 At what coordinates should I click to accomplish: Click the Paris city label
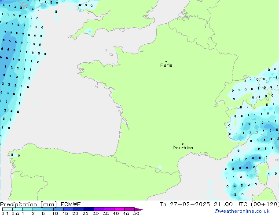click(166, 65)
